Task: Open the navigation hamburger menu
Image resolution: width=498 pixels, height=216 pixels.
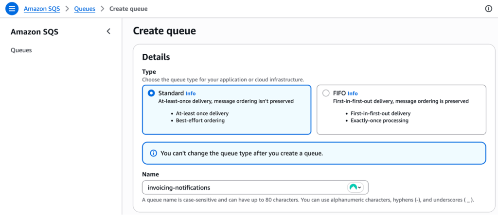Action: pos(12,9)
